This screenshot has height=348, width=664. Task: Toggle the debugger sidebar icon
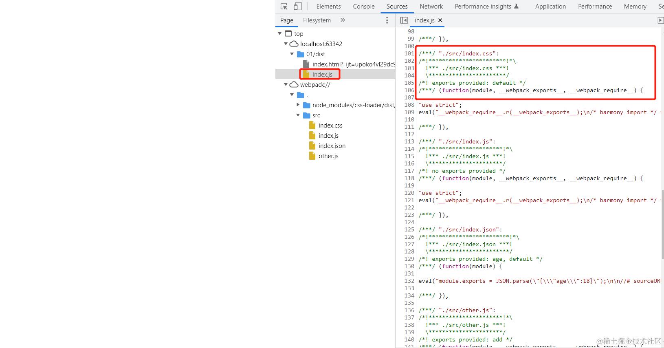point(660,20)
